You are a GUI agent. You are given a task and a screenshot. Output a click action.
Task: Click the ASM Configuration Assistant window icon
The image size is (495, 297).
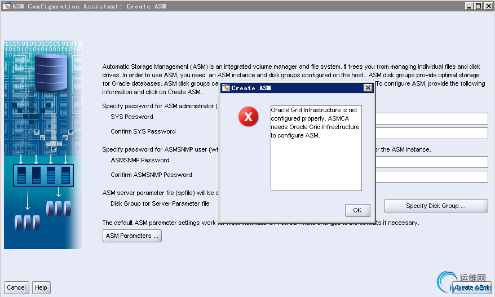pos(6,6)
